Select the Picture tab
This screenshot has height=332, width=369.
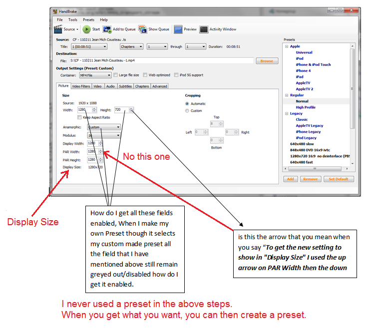(63, 86)
